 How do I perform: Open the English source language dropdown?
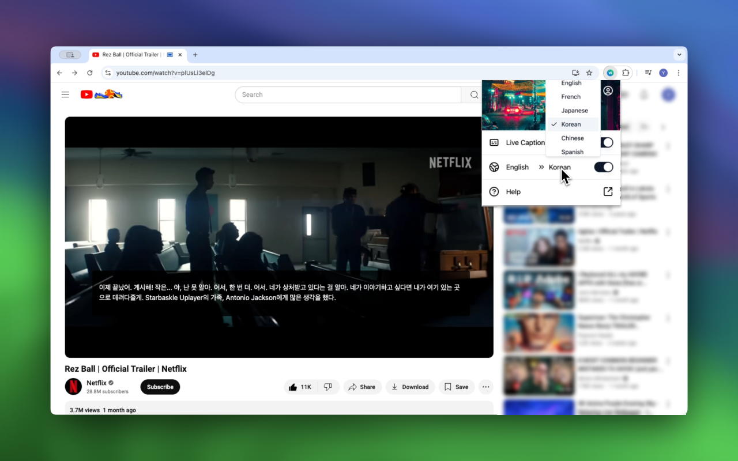click(517, 167)
